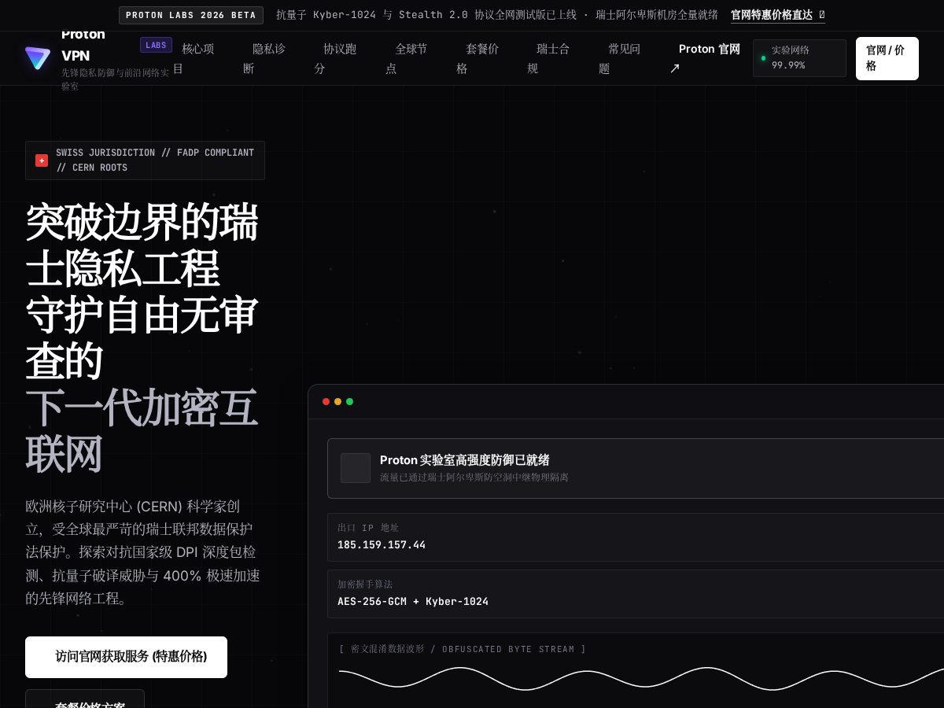
Task: Click the LABS badge beside the logo
Action: tap(156, 45)
